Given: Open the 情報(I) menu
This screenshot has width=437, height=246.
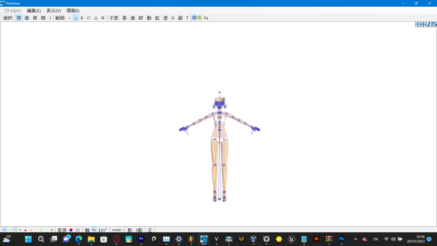Looking at the screenshot, I should (x=73, y=11).
